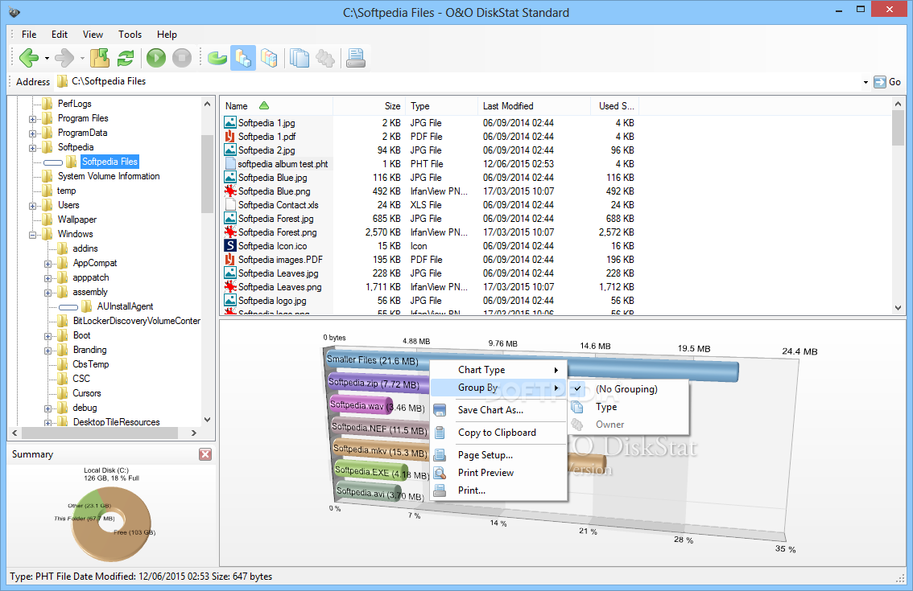Click the icon of Softpedia Icon.ico
The width and height of the screenshot is (913, 591).
coord(230,245)
